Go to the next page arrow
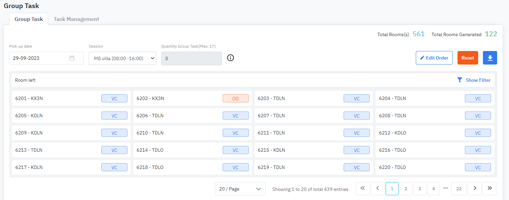 click(x=475, y=189)
